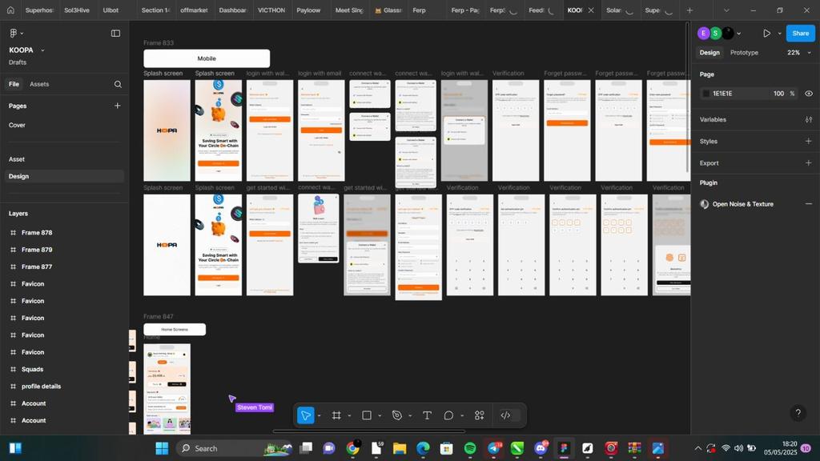Open comment tool options chevron

coord(462,416)
